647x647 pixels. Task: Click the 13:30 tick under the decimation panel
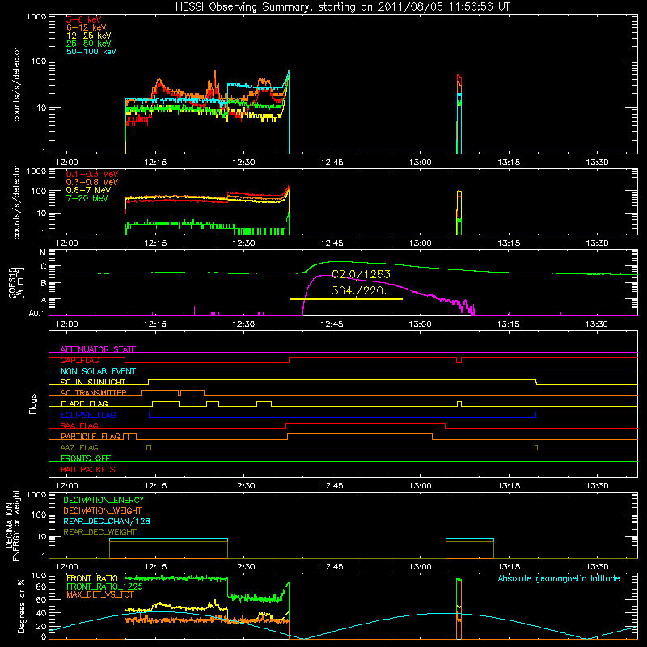click(x=597, y=567)
